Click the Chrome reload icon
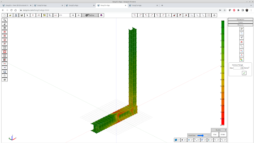 12,10
